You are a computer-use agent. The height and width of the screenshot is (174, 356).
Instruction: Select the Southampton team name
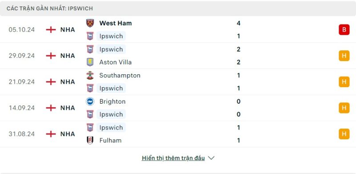120,75
